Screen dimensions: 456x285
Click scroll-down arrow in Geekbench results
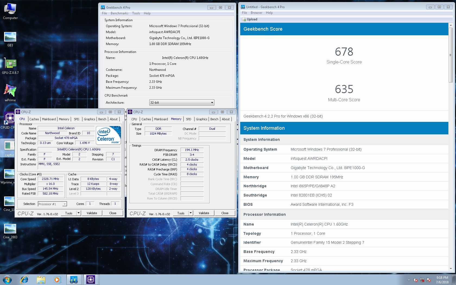tap(451, 269)
